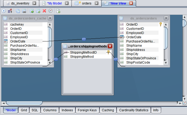This screenshot has height=115, width=187.
Task: Click the ds_orders:orders_cache title bar
Action: [27, 18]
